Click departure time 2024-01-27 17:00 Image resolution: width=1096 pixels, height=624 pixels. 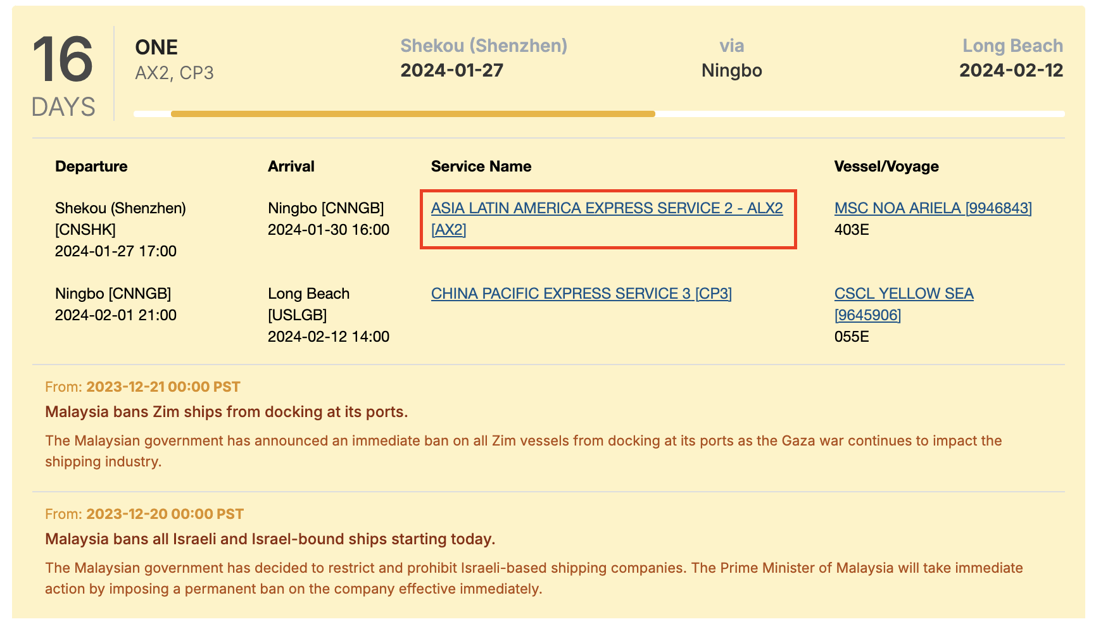pos(116,251)
